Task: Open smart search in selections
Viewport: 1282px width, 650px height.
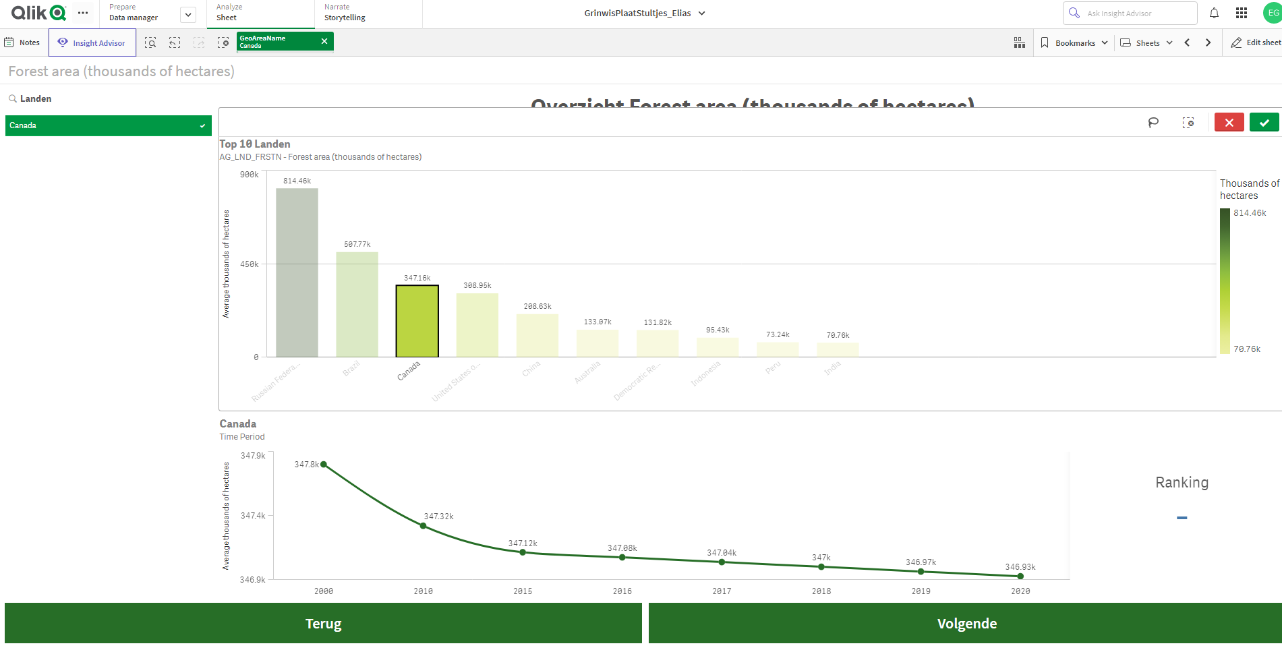Action: pyautogui.click(x=150, y=42)
